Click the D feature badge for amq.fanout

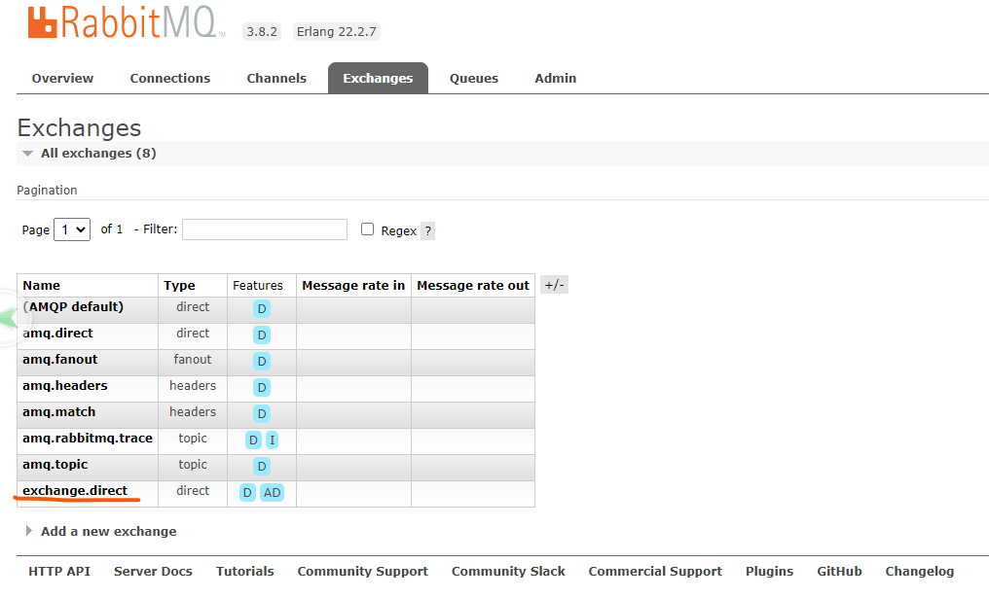click(261, 362)
